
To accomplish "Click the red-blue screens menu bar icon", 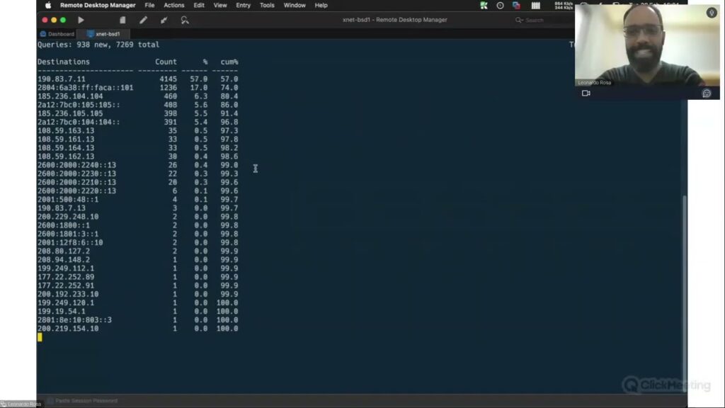I will [516, 6].
